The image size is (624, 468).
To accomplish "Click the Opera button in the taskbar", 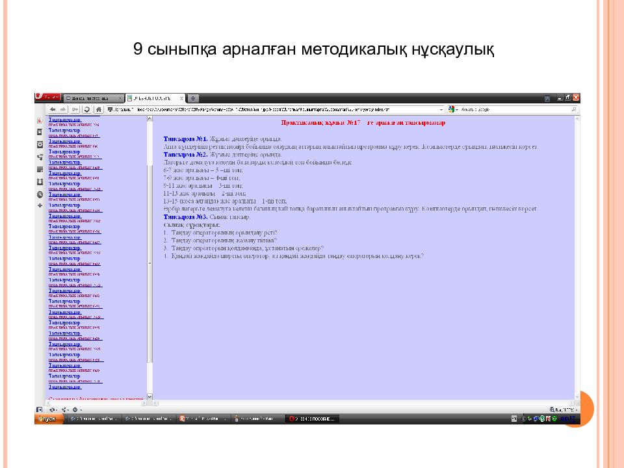I will pyautogui.click(x=312, y=419).
